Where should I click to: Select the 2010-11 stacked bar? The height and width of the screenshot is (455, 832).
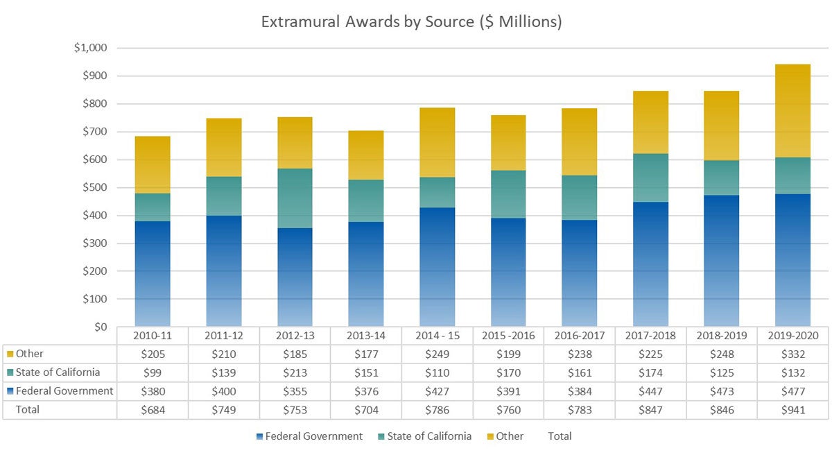click(x=153, y=229)
